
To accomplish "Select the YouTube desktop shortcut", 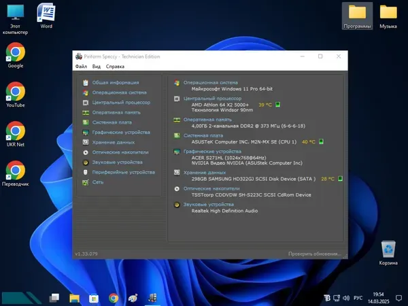I will [16, 95].
